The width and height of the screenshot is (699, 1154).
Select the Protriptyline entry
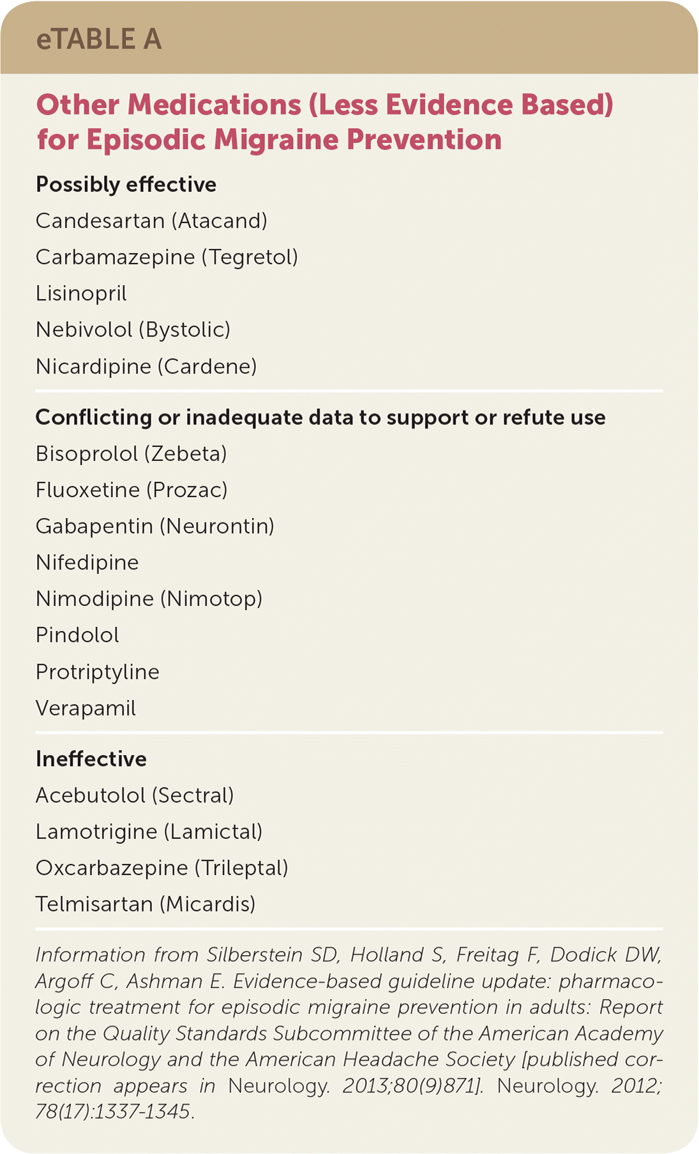coord(98,672)
